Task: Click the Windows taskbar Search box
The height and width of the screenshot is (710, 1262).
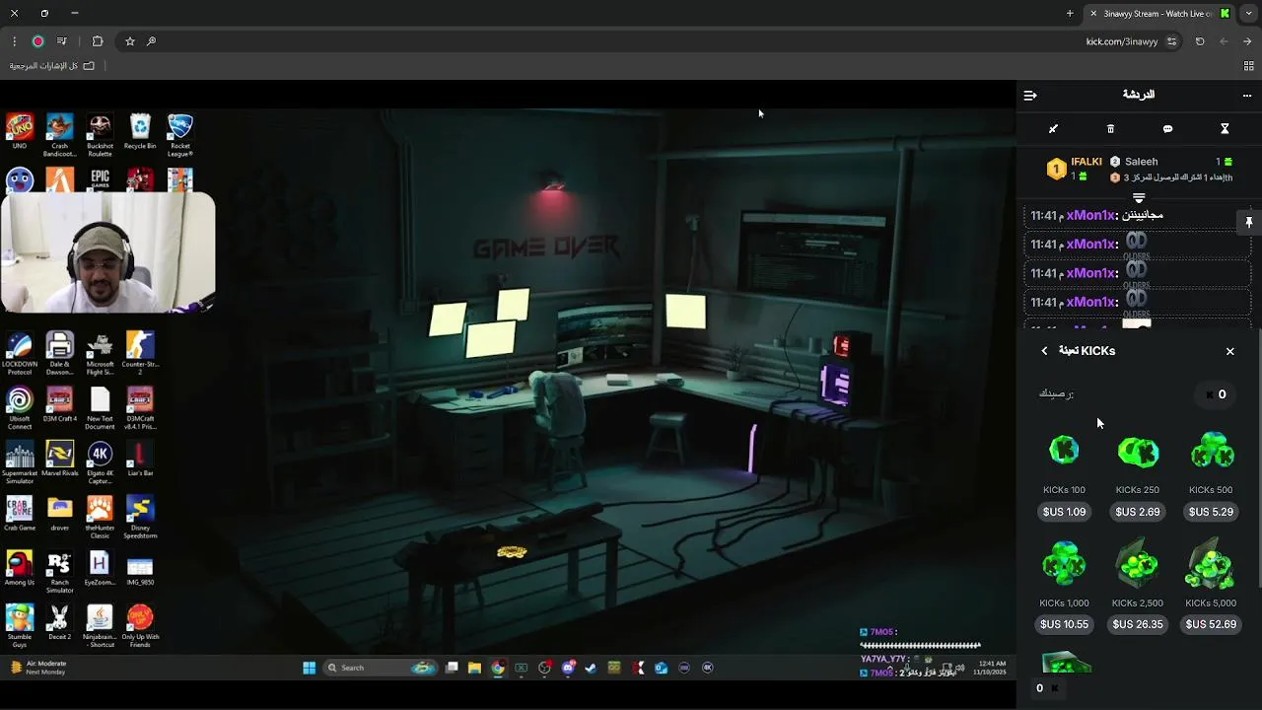Action: 382,668
